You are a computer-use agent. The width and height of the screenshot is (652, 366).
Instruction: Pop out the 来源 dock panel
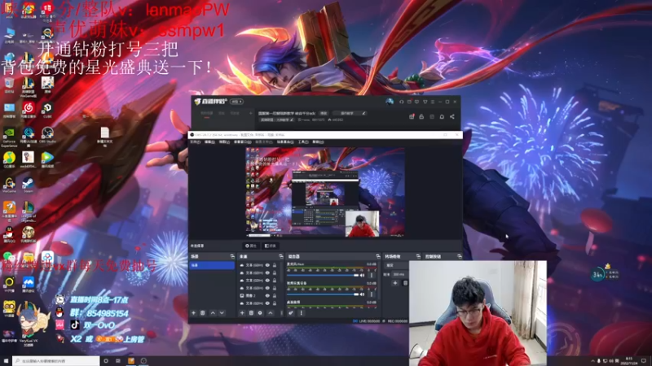point(280,256)
